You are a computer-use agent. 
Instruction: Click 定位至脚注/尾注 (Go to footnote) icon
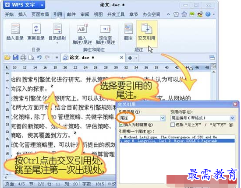click(106, 29)
